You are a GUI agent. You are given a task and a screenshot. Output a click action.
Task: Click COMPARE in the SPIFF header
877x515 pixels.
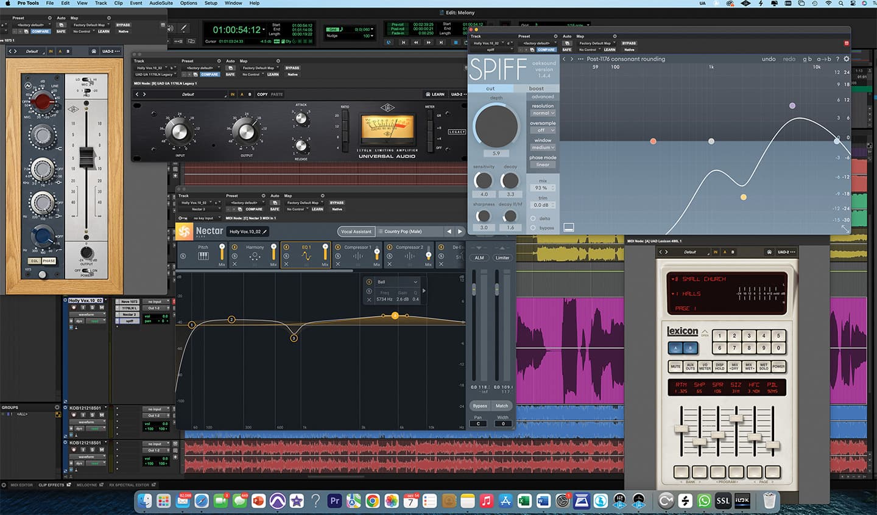[546, 49]
